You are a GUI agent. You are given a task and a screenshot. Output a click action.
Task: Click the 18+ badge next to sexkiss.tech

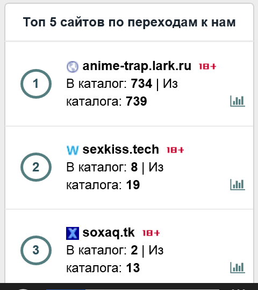tap(175, 150)
